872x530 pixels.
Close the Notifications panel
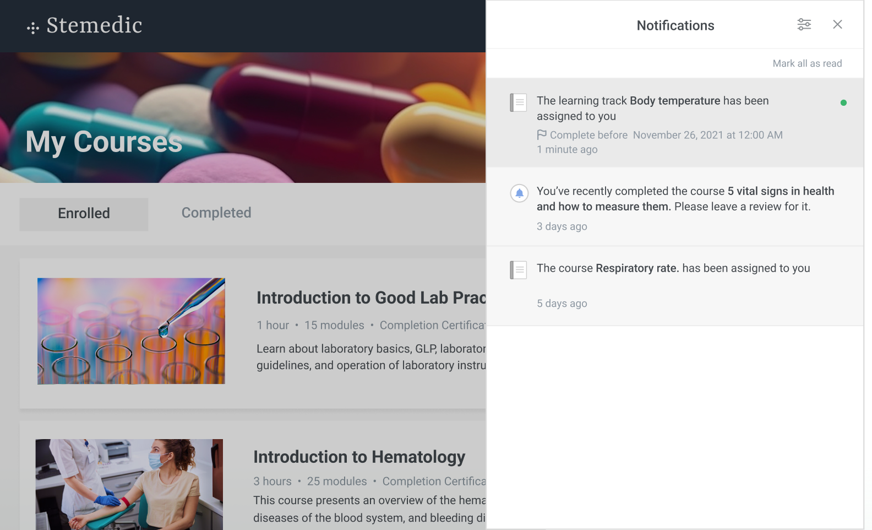(x=837, y=24)
